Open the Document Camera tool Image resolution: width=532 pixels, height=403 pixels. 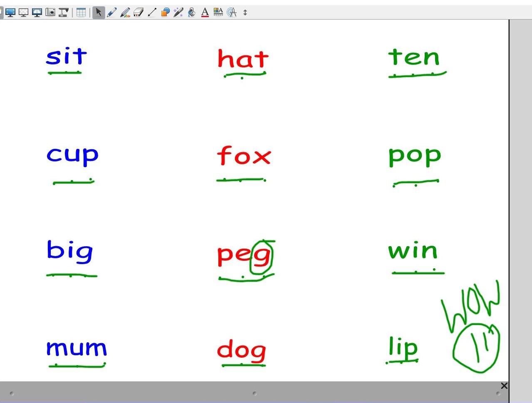click(63, 12)
